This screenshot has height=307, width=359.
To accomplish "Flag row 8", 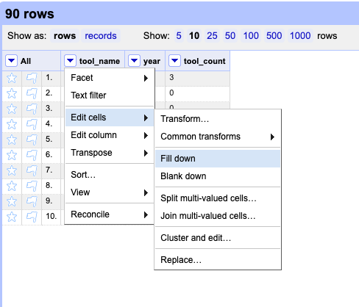I will point(32,186).
